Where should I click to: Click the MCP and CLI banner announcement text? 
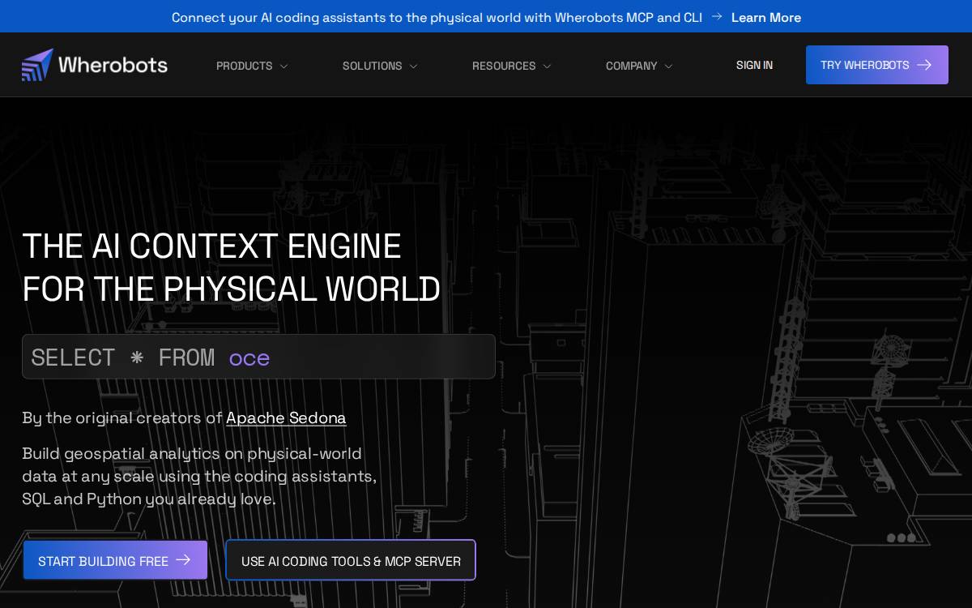437,17
